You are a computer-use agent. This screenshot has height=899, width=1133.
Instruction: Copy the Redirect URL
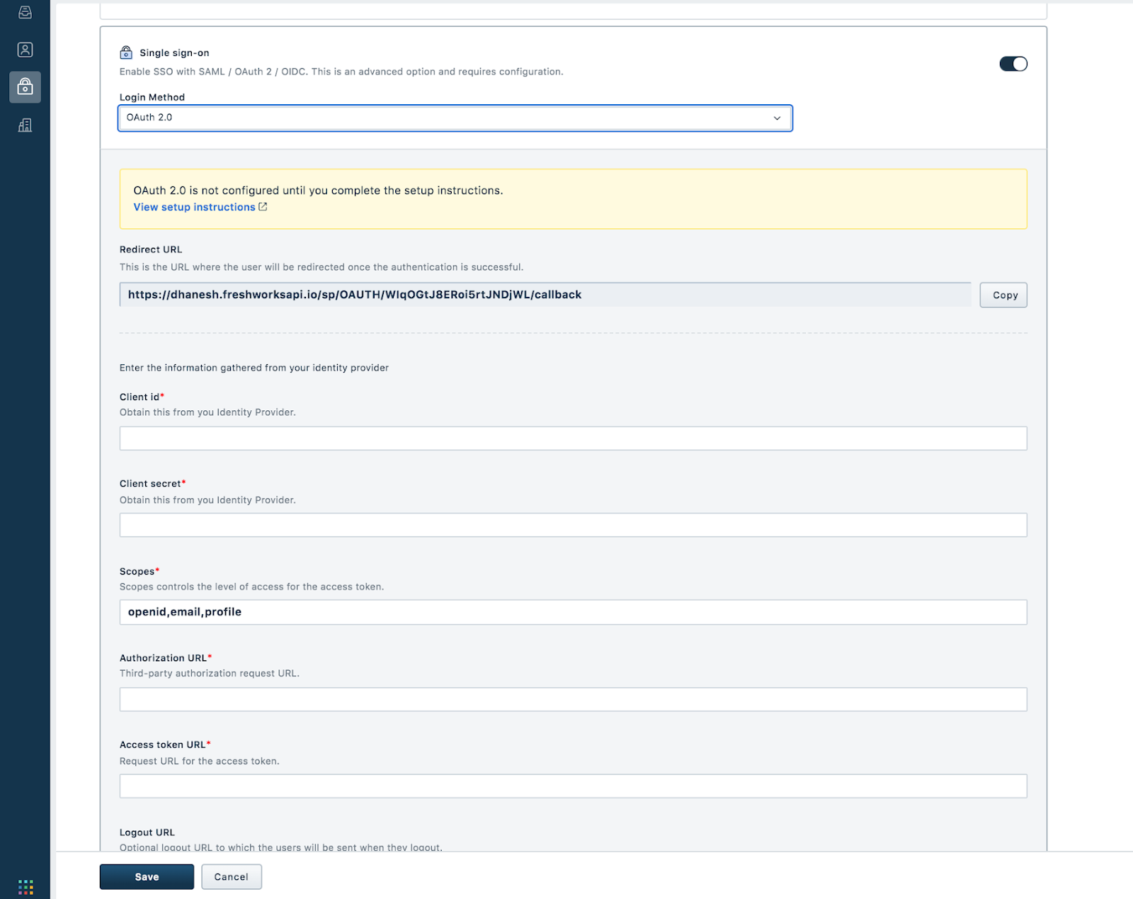tap(1003, 295)
